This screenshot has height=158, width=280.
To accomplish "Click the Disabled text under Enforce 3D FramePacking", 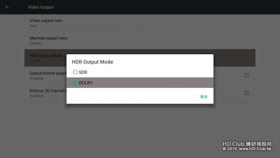I will 36,96.
